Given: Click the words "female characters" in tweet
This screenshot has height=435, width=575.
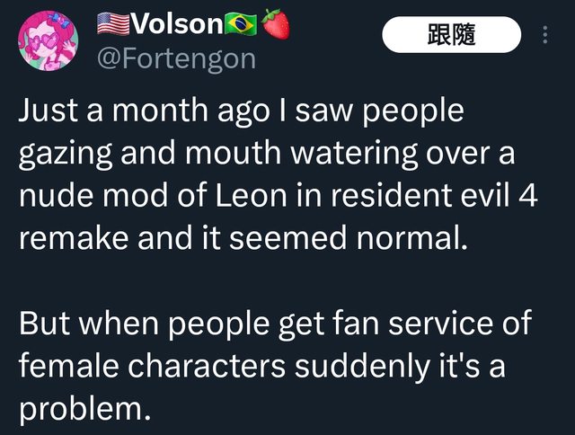Looking at the screenshot, I should pyautogui.click(x=156, y=367).
